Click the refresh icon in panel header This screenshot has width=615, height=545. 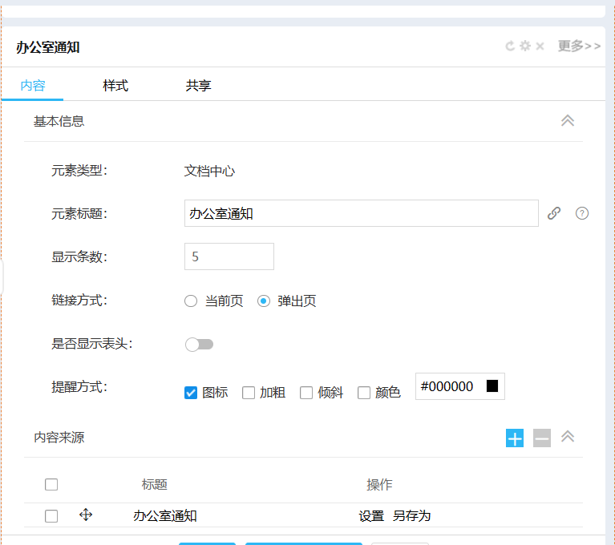[x=509, y=46]
